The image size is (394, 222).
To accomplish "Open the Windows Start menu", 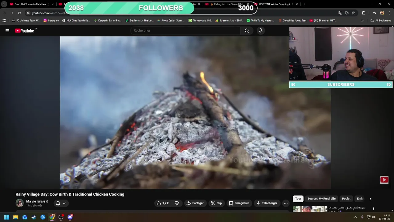I will point(6,217).
